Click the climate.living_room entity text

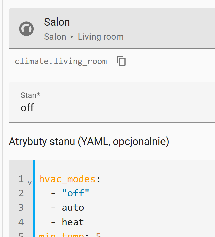click(x=61, y=61)
